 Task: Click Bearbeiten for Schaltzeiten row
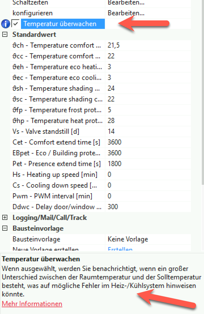click(126, 3)
